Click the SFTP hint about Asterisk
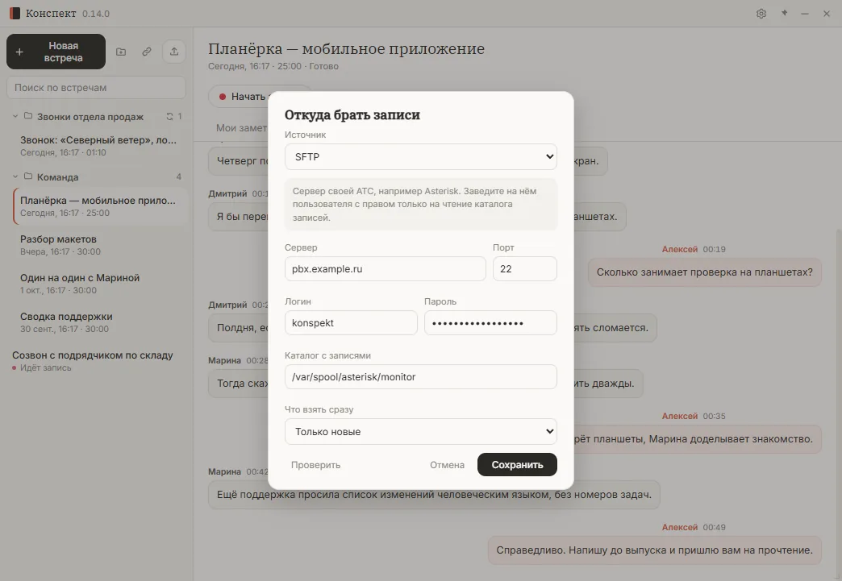The image size is (842, 581). [x=420, y=205]
